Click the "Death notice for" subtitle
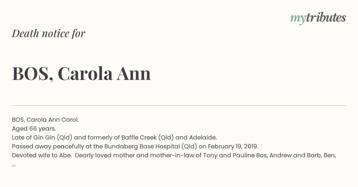 click(49, 33)
